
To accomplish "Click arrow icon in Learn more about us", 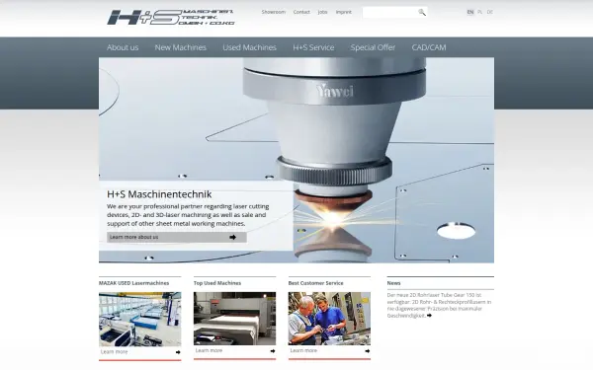I will point(232,237).
